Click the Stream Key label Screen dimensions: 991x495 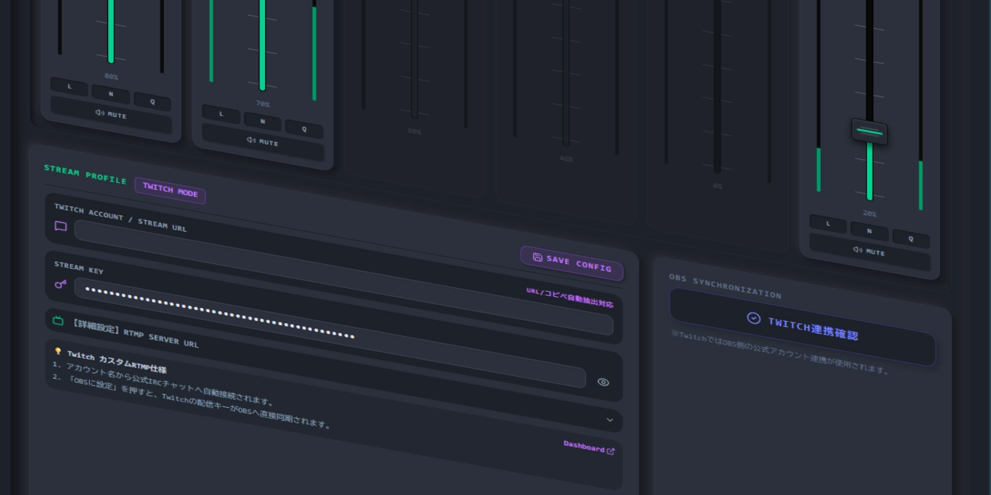click(78, 267)
